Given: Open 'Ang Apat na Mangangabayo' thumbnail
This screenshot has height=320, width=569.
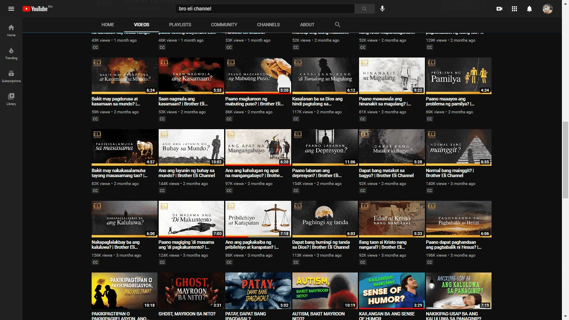Looking at the screenshot, I should [258, 147].
